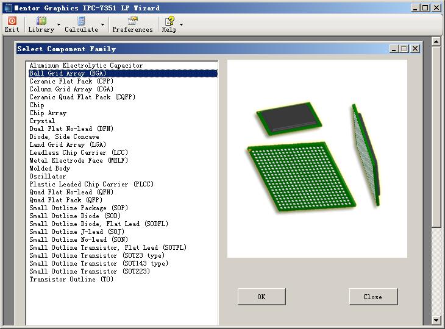Viewport: 445px width, 329px height.
Task: Select Small Outline Diode (SOD)
Action: [123, 216]
